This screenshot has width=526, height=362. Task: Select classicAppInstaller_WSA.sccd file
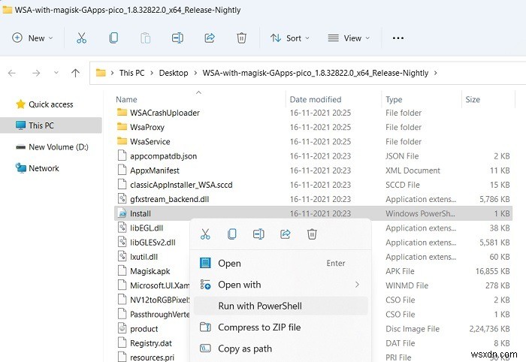(181, 185)
